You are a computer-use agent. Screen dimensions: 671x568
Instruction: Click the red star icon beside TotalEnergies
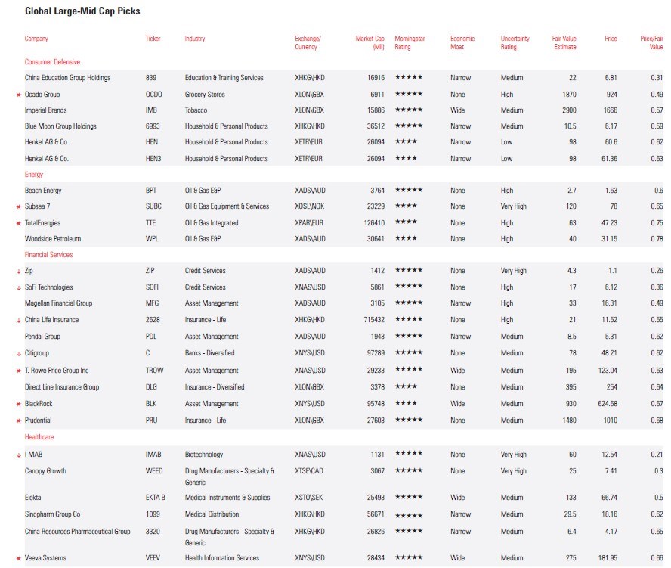pyautogui.click(x=18, y=223)
